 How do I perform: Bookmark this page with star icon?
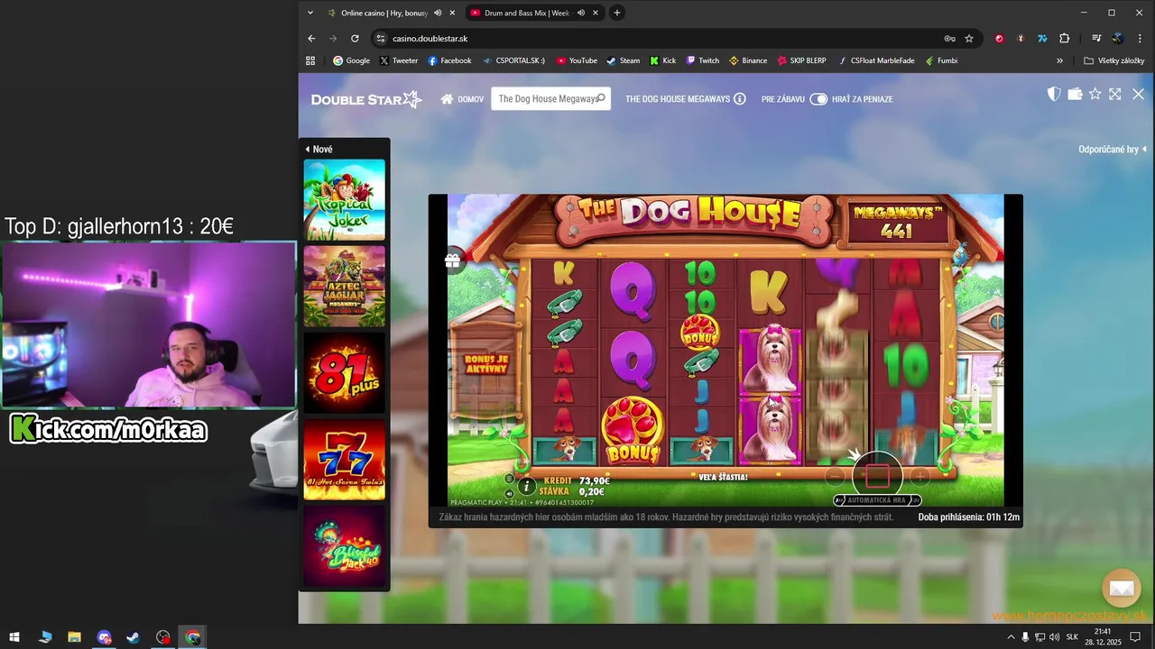tap(969, 39)
